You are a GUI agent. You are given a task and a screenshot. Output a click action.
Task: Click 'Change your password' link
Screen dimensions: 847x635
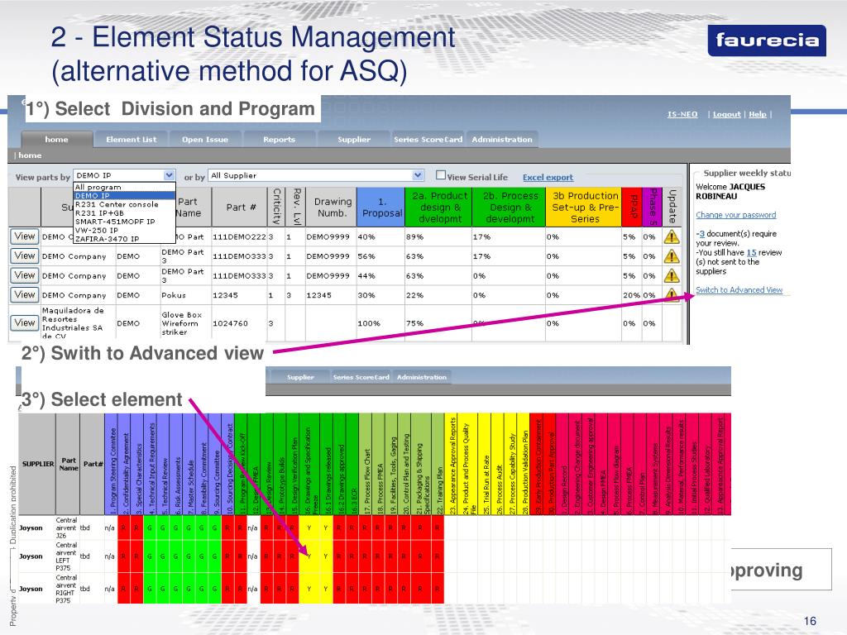click(x=735, y=215)
